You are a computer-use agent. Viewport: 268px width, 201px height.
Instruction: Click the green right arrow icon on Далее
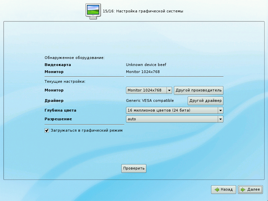coord(243,190)
